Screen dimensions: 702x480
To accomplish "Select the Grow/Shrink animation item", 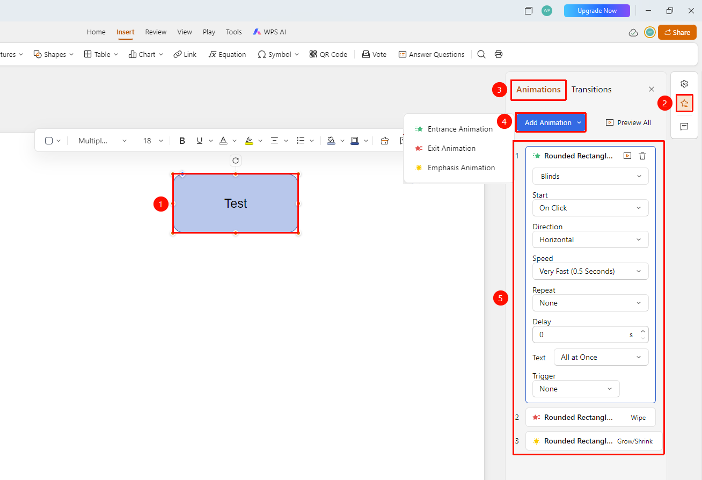I will [x=594, y=441].
